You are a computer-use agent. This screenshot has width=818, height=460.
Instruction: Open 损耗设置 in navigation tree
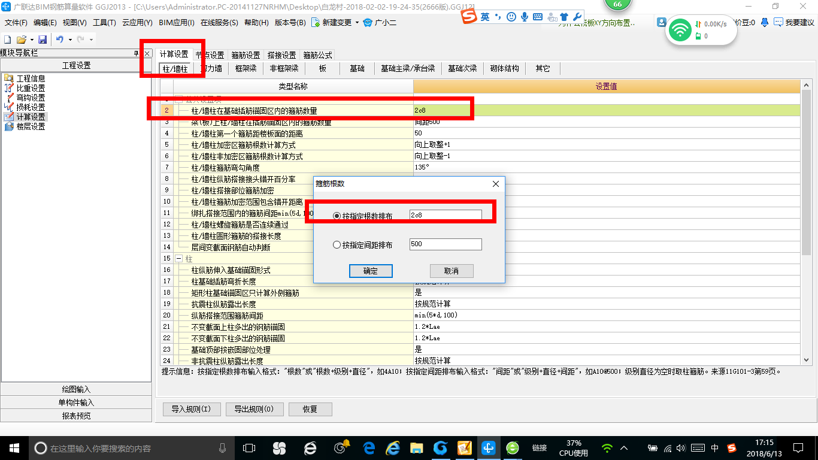pos(31,107)
